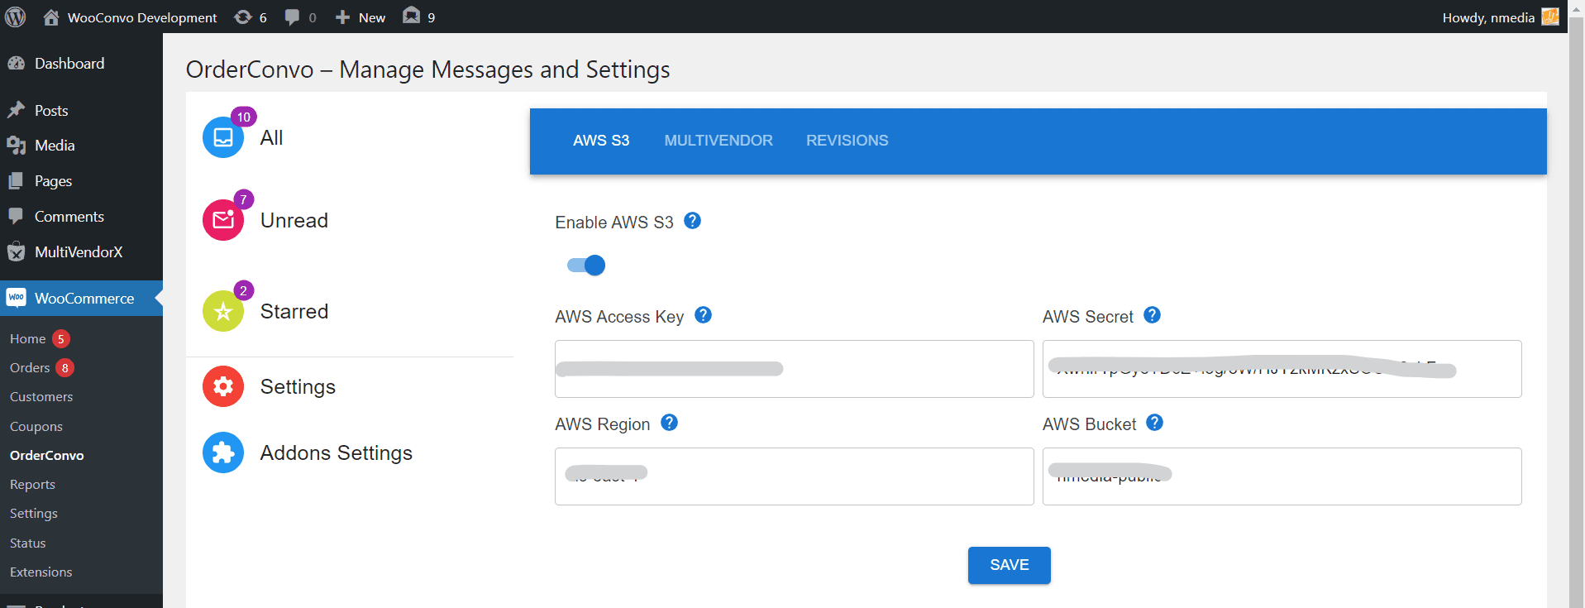The height and width of the screenshot is (608, 1585).
Task: Open the Reports submenu link
Action: 32,485
